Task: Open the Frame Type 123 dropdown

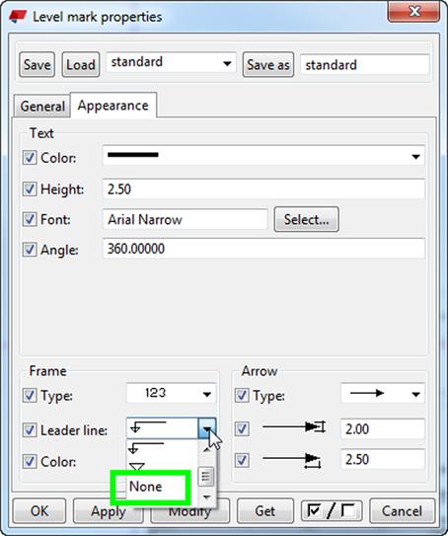Action: tap(171, 393)
